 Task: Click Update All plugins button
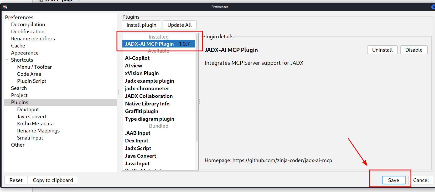pyautogui.click(x=180, y=25)
